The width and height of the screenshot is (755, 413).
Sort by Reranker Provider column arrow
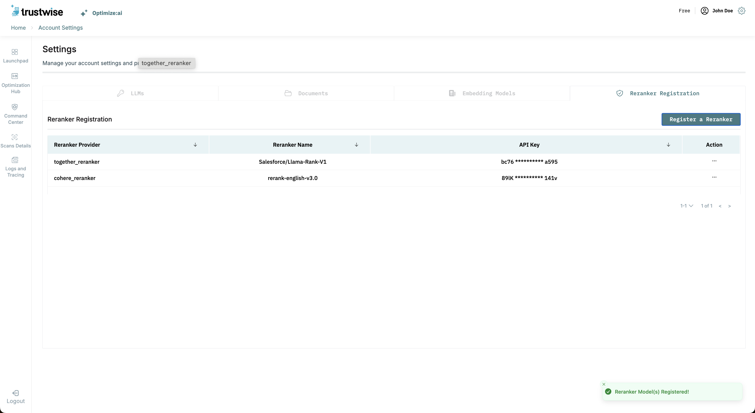click(x=195, y=145)
